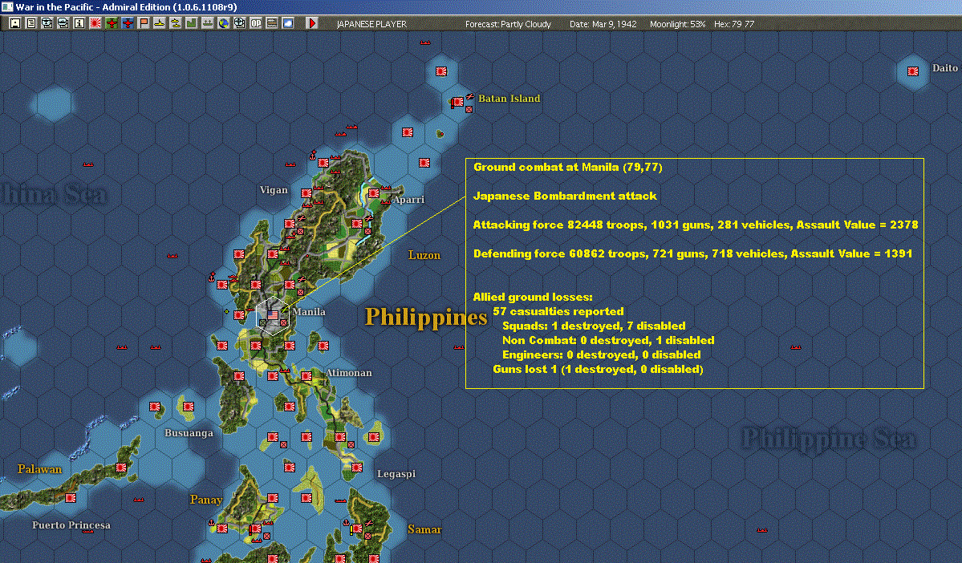Click the Vigan map label
The width and height of the screenshot is (962, 563).
(x=274, y=190)
